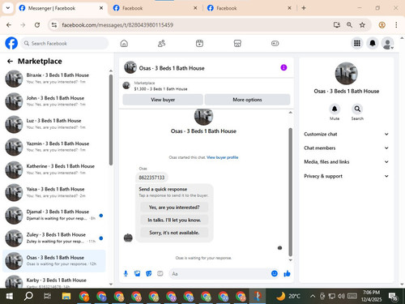Open the View buyer profile link

(223, 157)
